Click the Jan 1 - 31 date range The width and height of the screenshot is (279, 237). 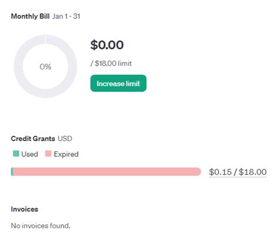pyautogui.click(x=66, y=16)
